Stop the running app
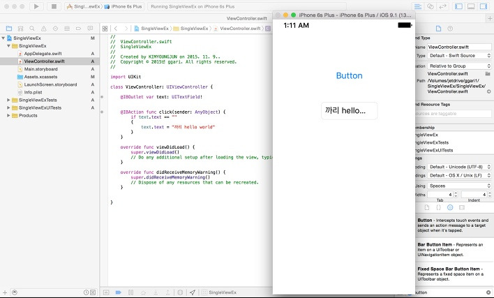 [x=54, y=6]
